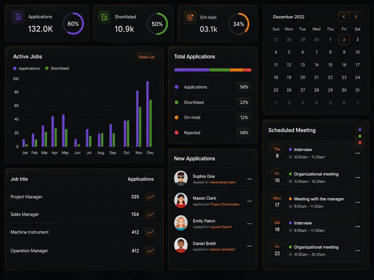Viewport: 374px width, 280px height.
Task: Open more options for Sophia Doe
Action: click(x=249, y=179)
